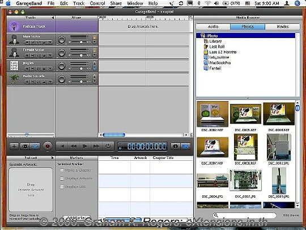Select the Fantail album
This screenshot has height=230, width=306.
pos(212,68)
